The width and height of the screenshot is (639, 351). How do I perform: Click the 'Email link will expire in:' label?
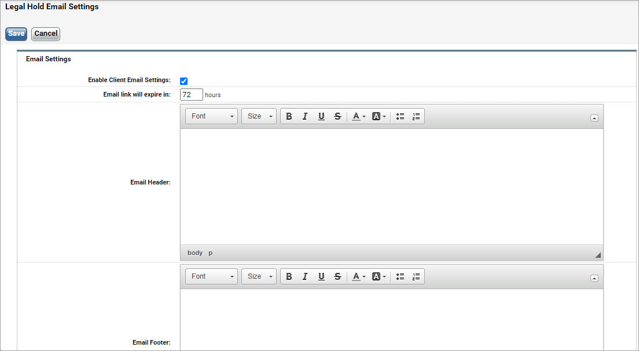click(137, 94)
